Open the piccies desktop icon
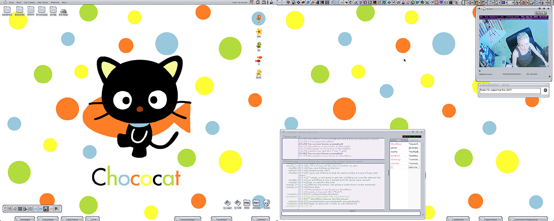 (x=257, y=202)
